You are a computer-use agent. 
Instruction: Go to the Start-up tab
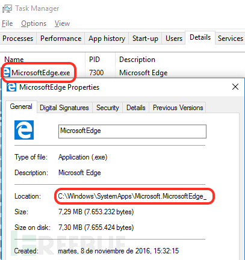(x=145, y=39)
